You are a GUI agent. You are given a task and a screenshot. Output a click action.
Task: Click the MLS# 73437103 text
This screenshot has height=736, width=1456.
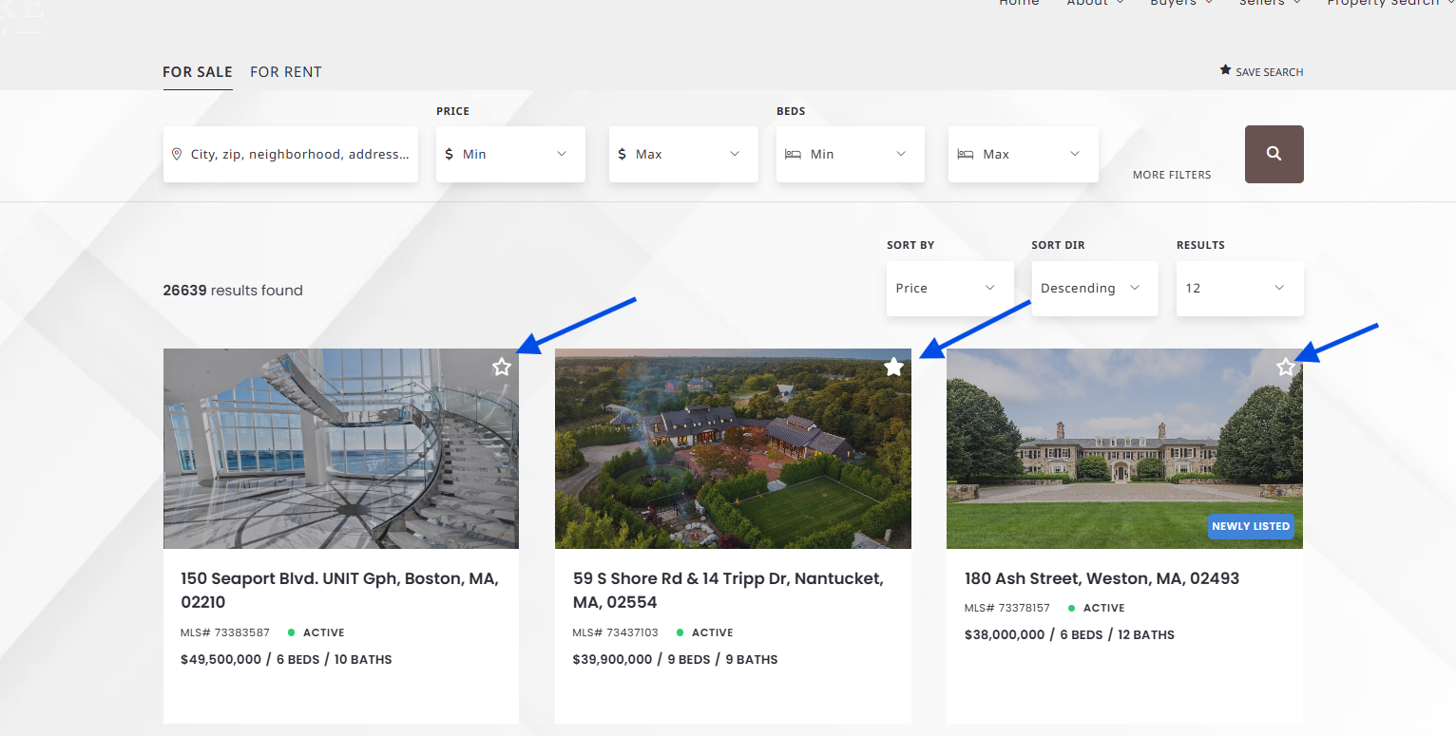[616, 632]
